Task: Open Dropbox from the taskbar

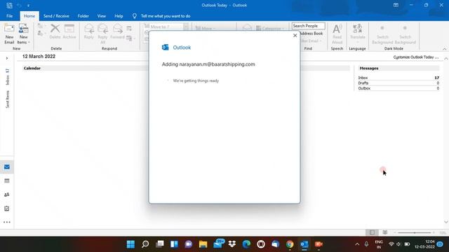Action: pos(232,244)
